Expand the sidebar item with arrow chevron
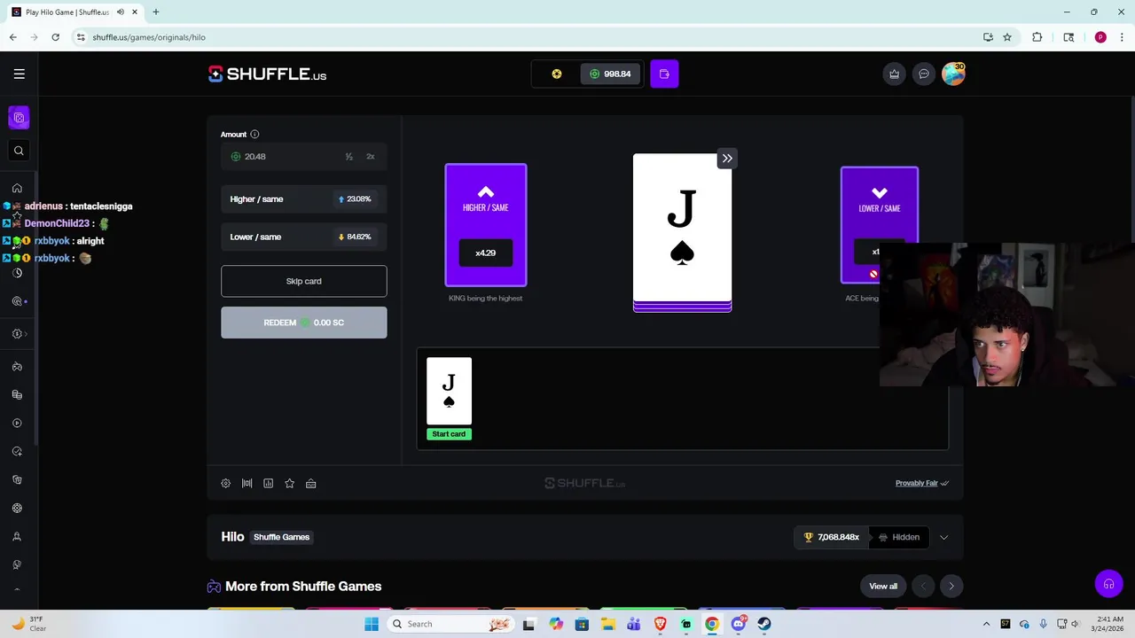1135x638 pixels. (20, 334)
